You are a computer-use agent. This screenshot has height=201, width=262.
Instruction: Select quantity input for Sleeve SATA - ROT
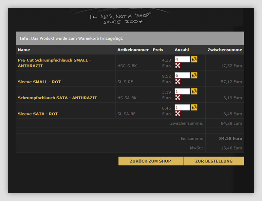pyautogui.click(x=182, y=108)
